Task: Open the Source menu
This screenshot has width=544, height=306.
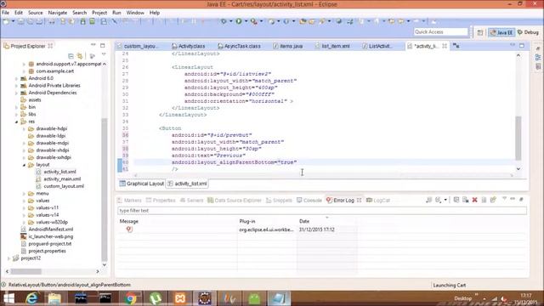Action: pyautogui.click(x=36, y=13)
